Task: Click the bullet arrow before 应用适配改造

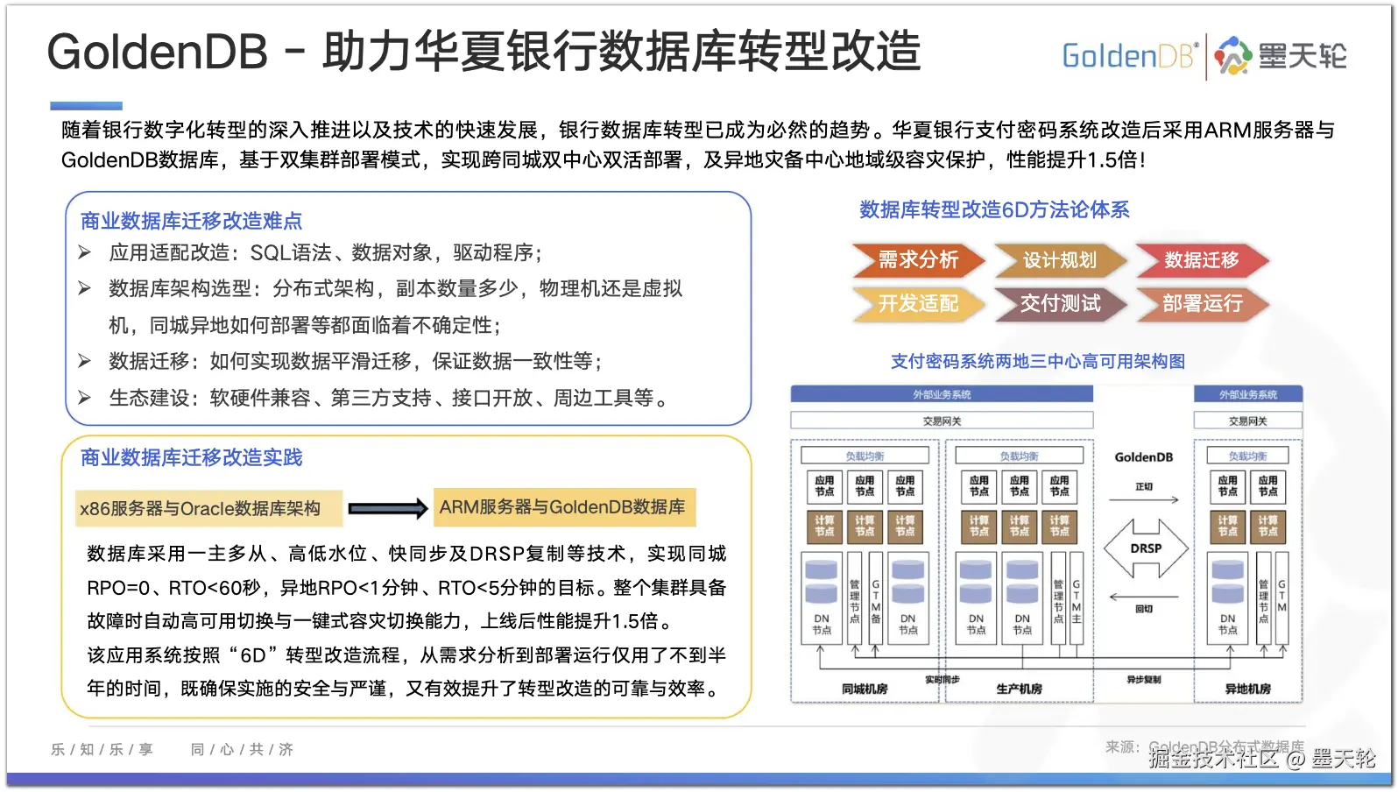Action: pos(85,253)
